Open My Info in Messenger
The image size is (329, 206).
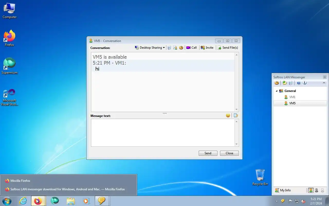pos(283,190)
